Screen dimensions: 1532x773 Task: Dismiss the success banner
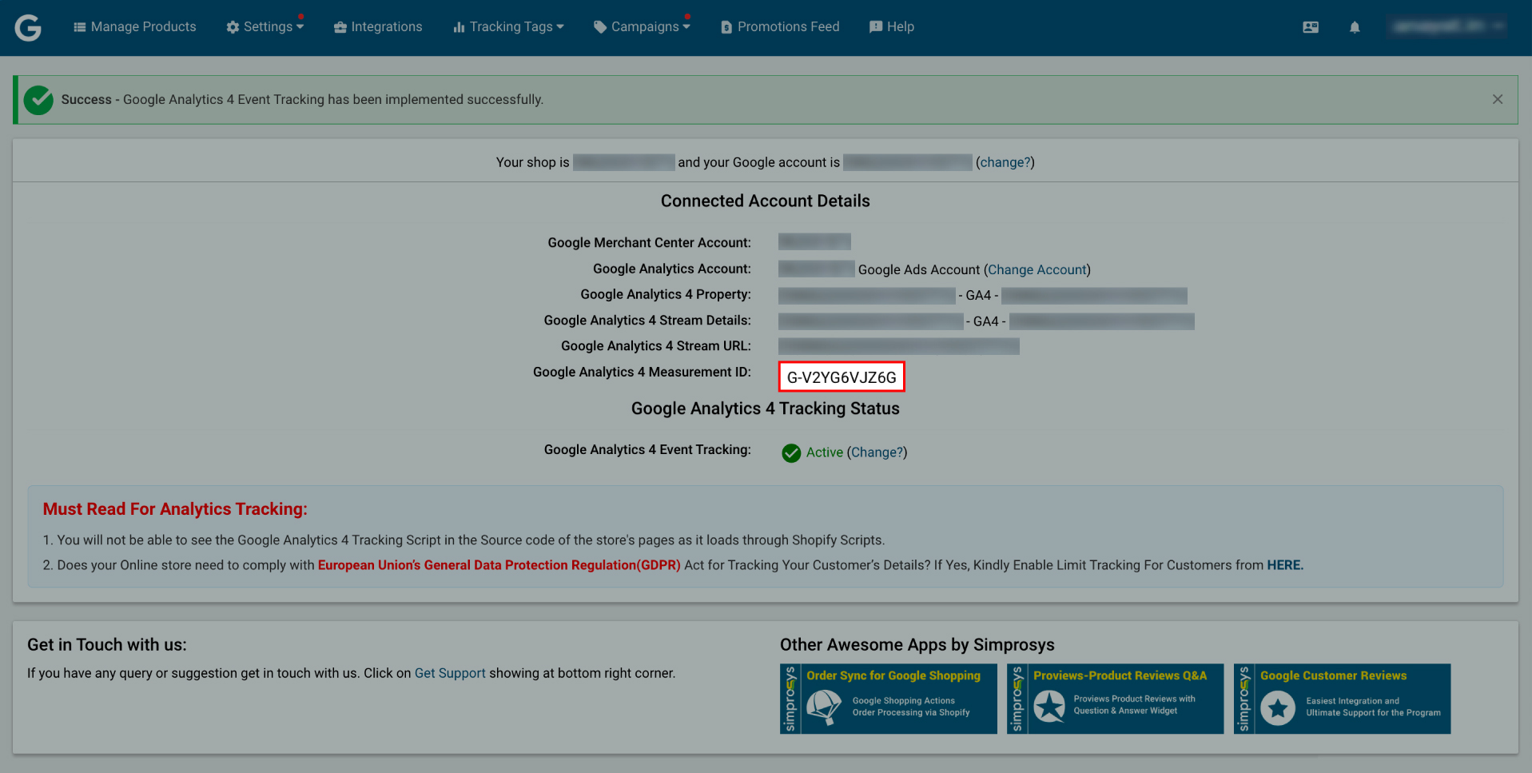point(1498,99)
